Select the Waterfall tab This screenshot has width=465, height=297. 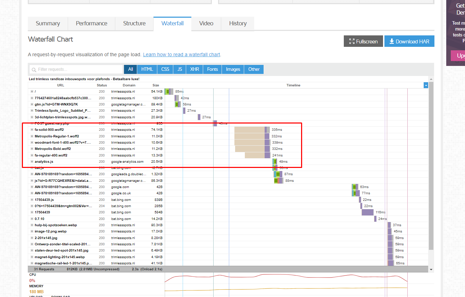[172, 24]
